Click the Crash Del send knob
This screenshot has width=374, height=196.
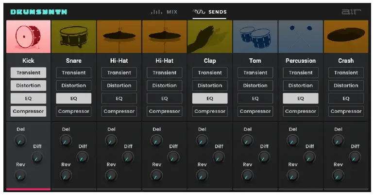click(338, 141)
